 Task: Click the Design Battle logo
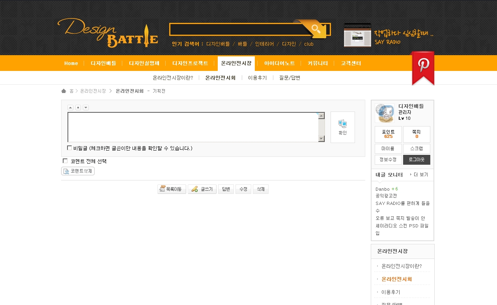click(x=108, y=33)
